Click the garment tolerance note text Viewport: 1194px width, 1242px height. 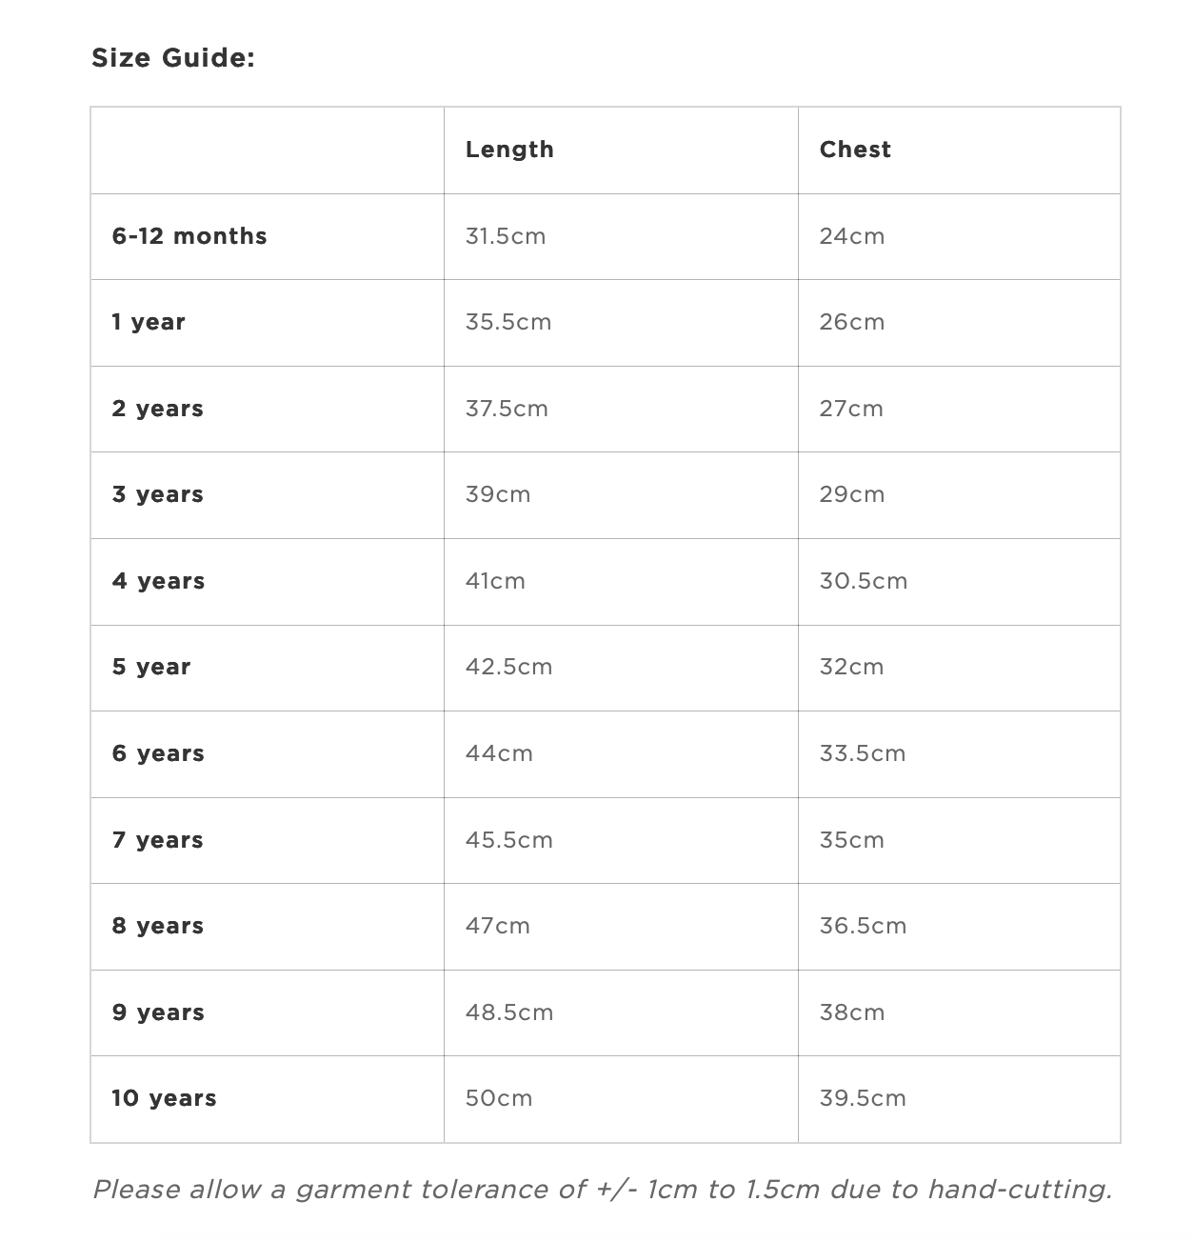[602, 1190]
